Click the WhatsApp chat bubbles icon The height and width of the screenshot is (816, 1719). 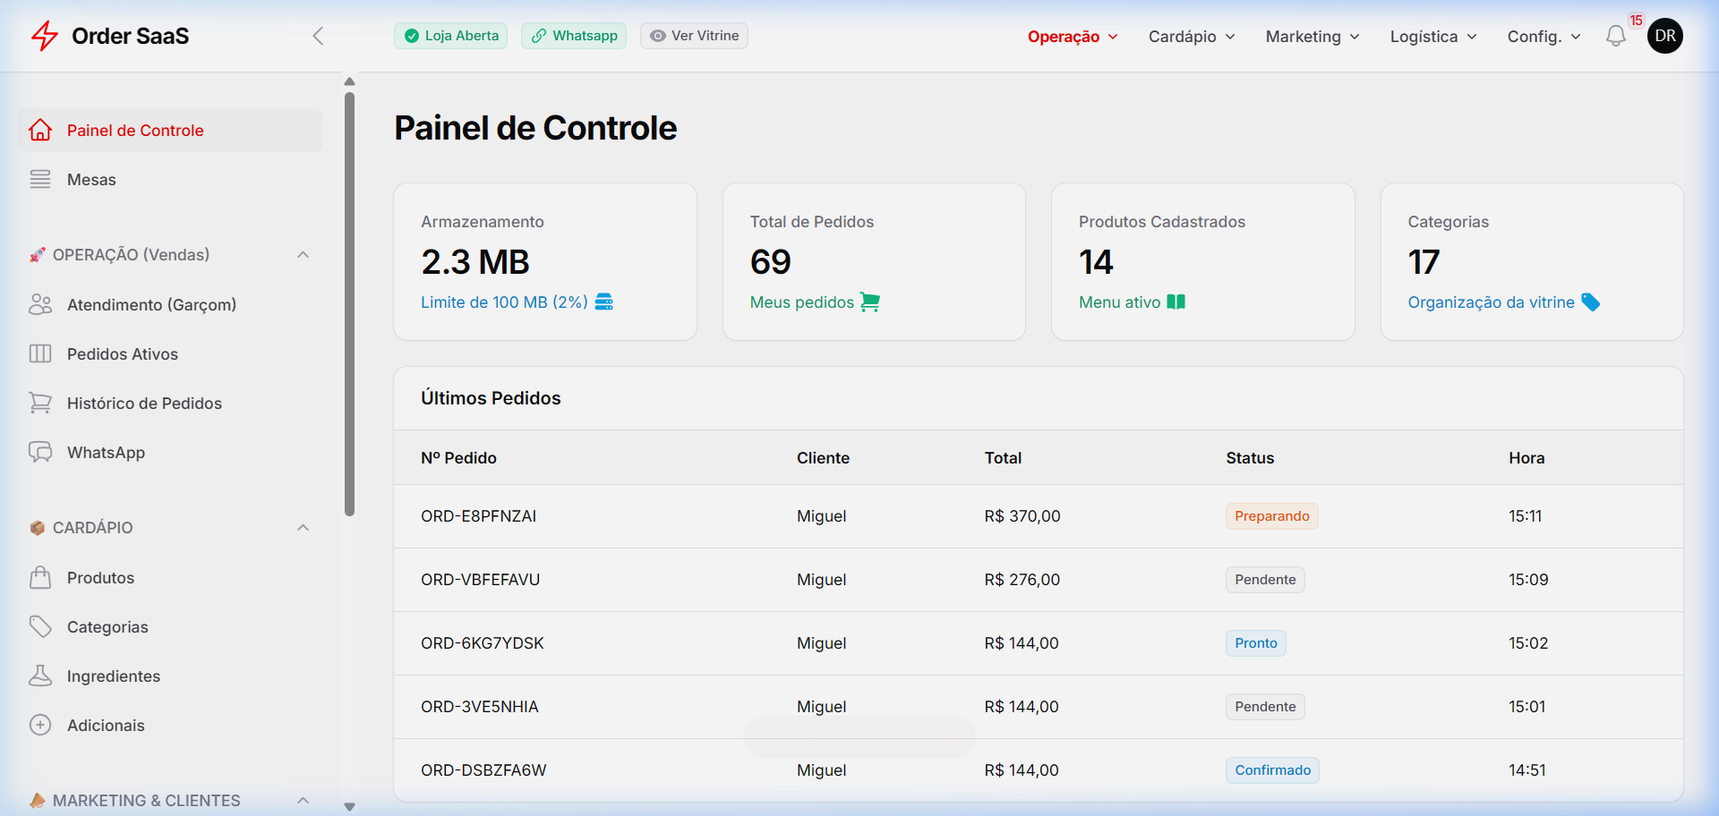(x=40, y=452)
